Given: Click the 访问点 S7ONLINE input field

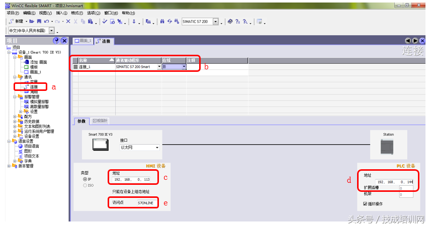Looking at the screenshot, I should 145,203.
